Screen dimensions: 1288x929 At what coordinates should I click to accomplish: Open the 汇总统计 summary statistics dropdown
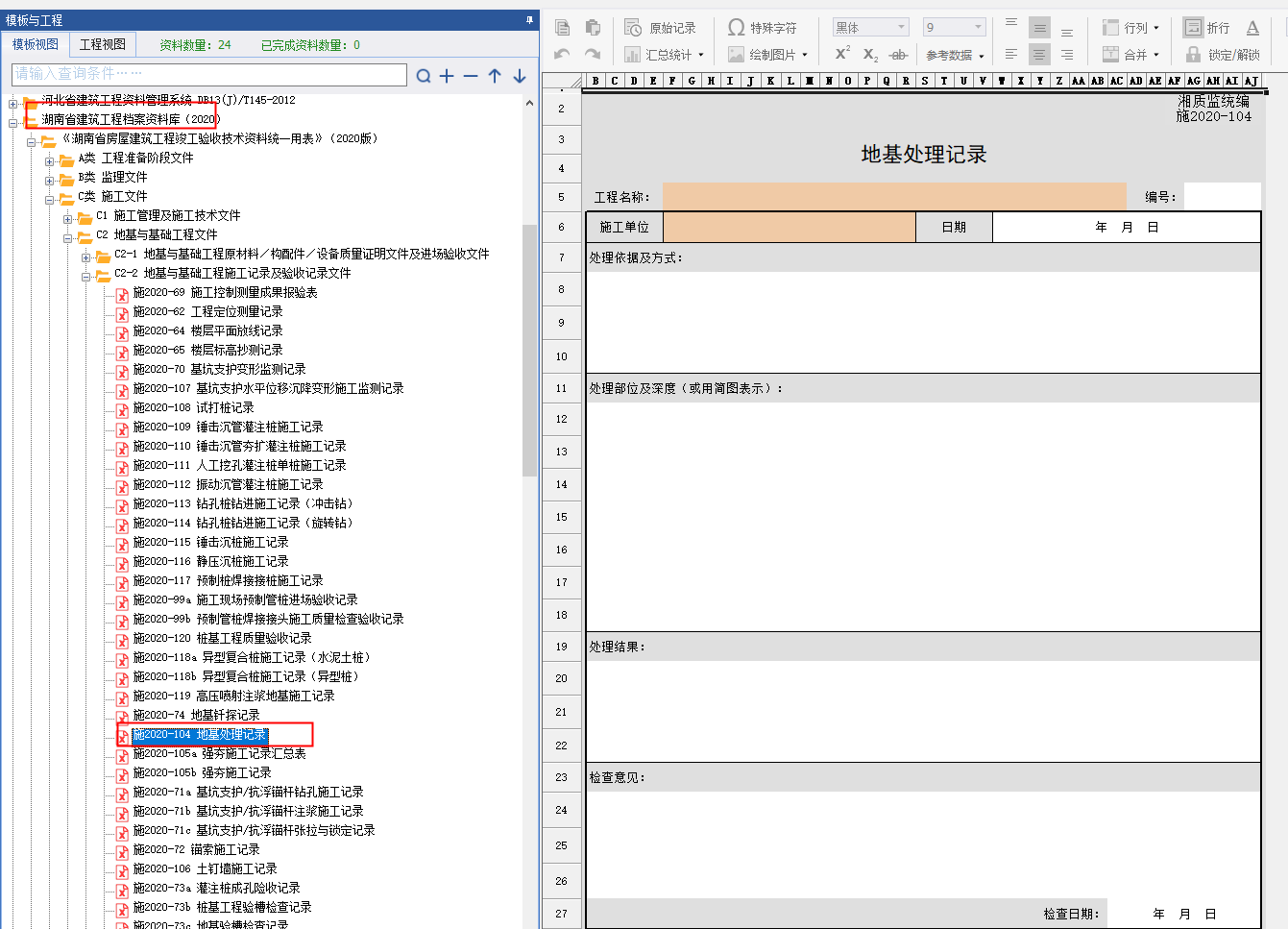tap(665, 55)
